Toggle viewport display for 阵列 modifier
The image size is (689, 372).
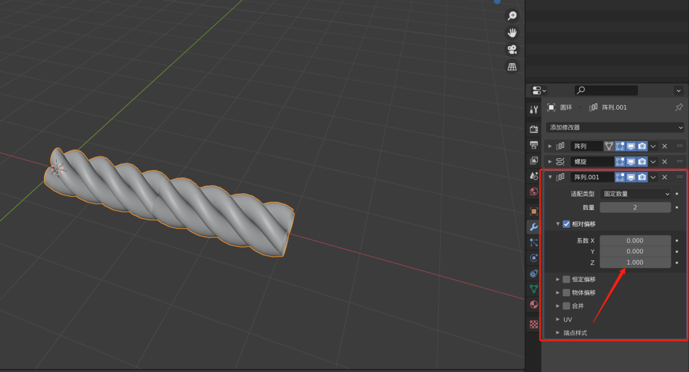point(631,146)
